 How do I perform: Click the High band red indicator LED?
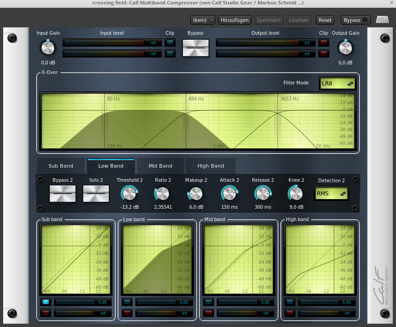coord(290,313)
